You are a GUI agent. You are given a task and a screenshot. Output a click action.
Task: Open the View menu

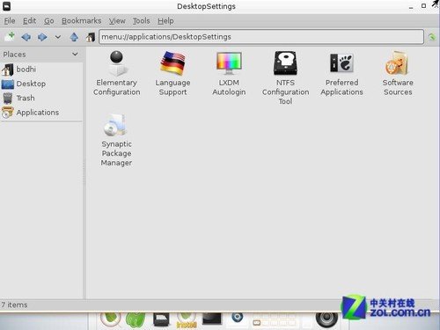[x=117, y=21]
